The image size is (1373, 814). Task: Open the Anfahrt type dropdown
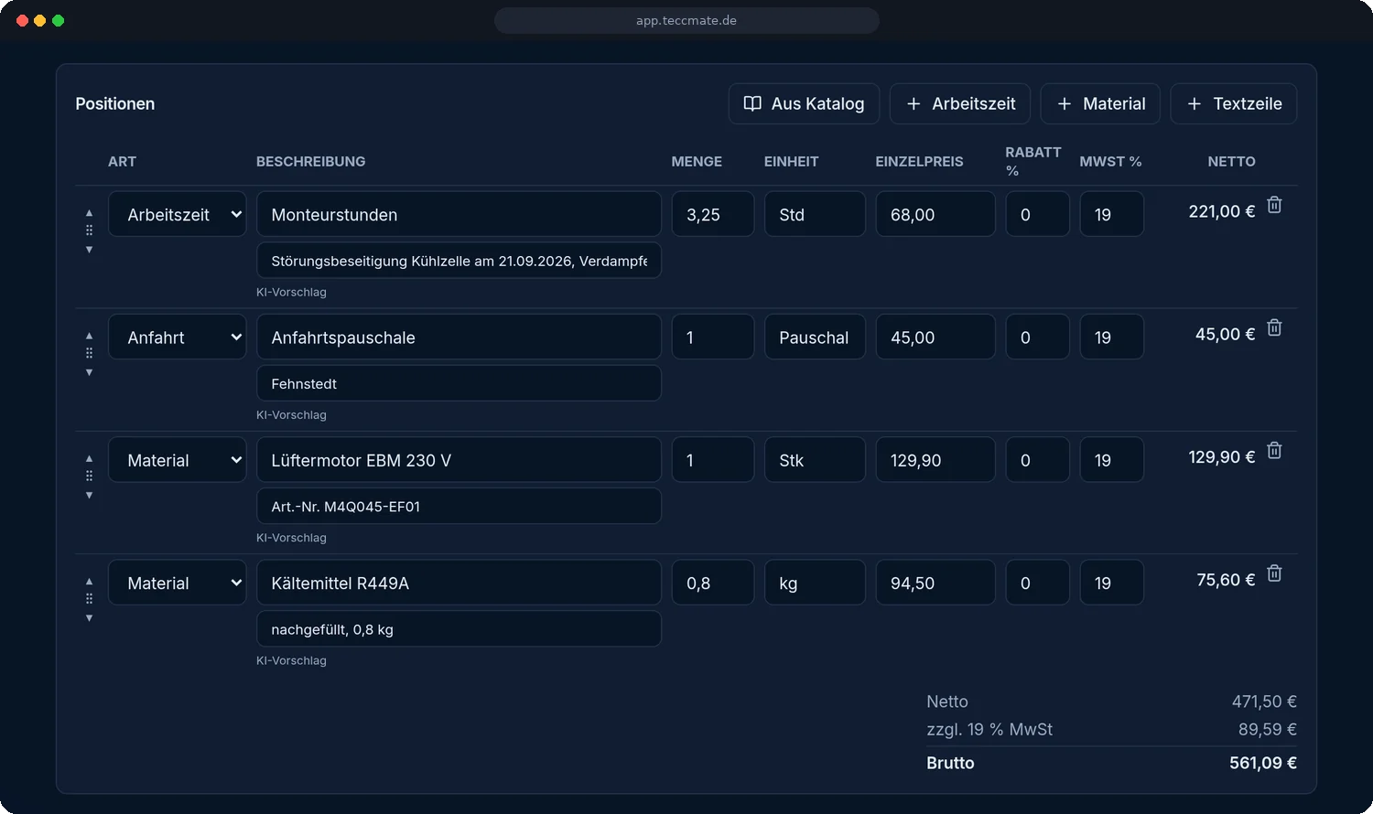(178, 337)
